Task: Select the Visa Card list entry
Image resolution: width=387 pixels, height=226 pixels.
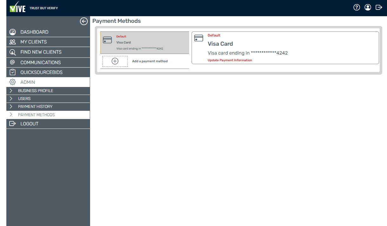Action: coord(145,43)
